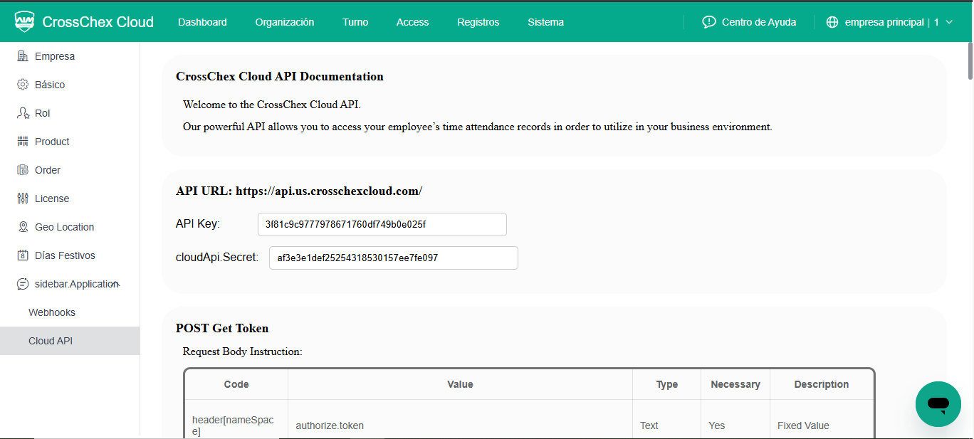The width and height of the screenshot is (974, 439).
Task: Open Centro de Ayuda link
Action: click(759, 22)
